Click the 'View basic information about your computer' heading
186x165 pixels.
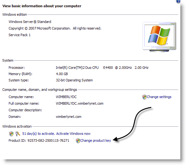coord(42,6)
